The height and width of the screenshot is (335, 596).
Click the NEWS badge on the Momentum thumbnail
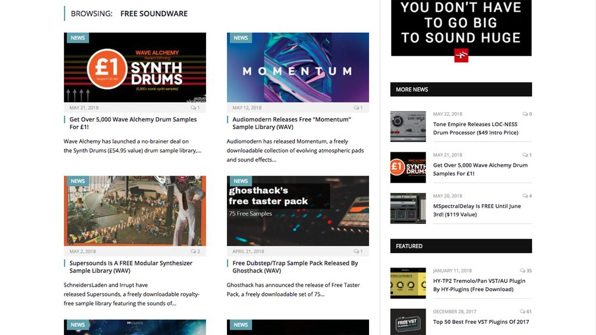tap(240, 38)
